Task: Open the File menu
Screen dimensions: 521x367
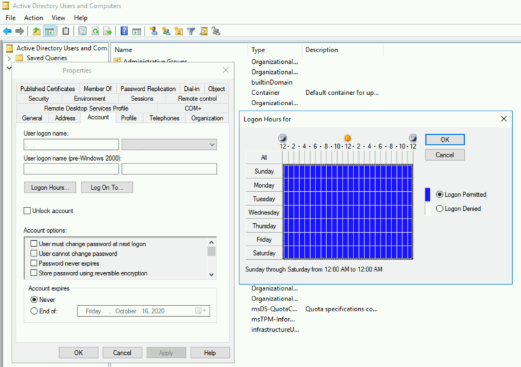Action: coord(11,18)
